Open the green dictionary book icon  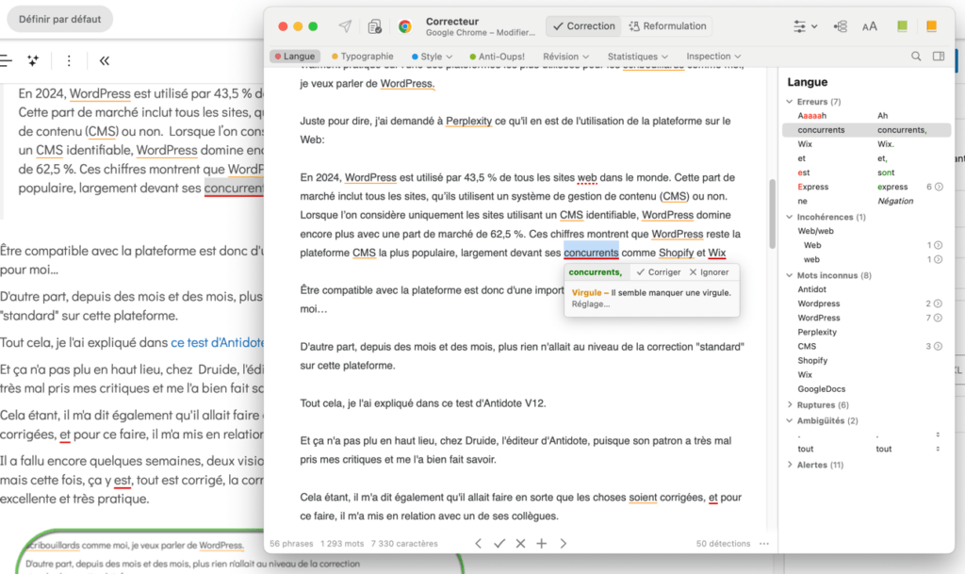[902, 25]
